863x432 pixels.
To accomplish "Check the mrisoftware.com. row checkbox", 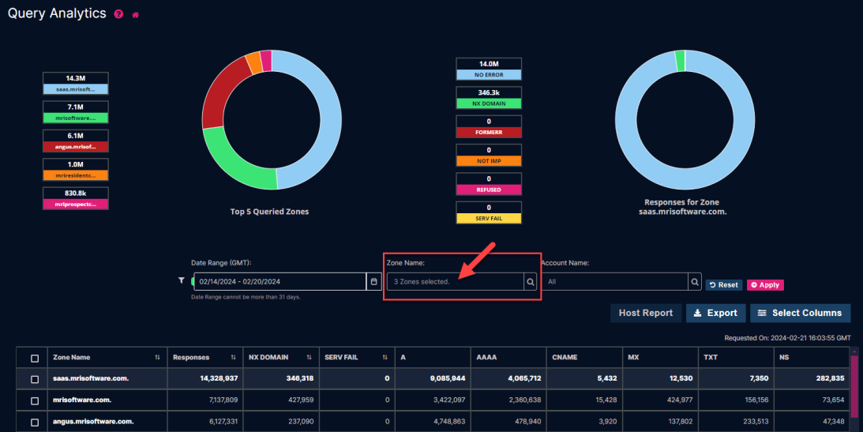I will click(35, 400).
